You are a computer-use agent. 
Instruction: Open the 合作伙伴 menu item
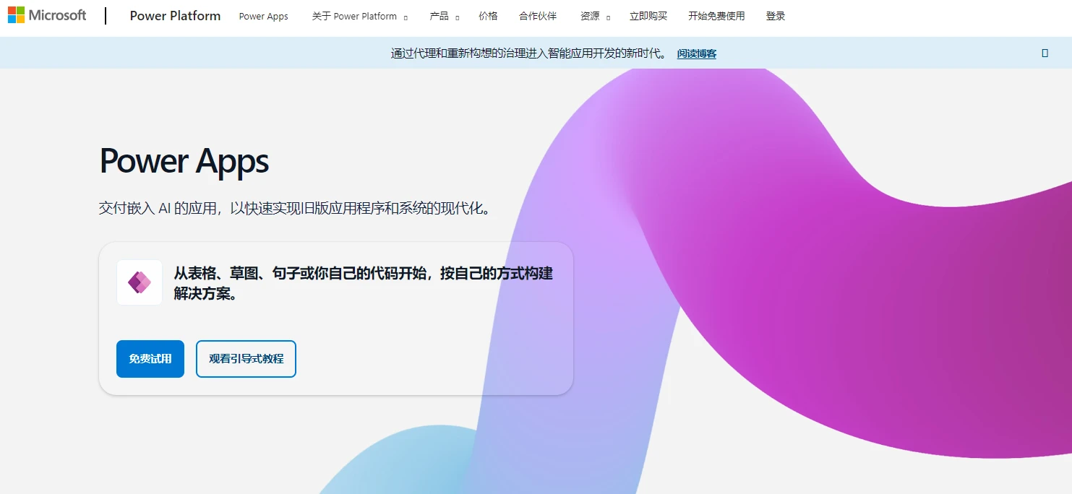click(538, 16)
